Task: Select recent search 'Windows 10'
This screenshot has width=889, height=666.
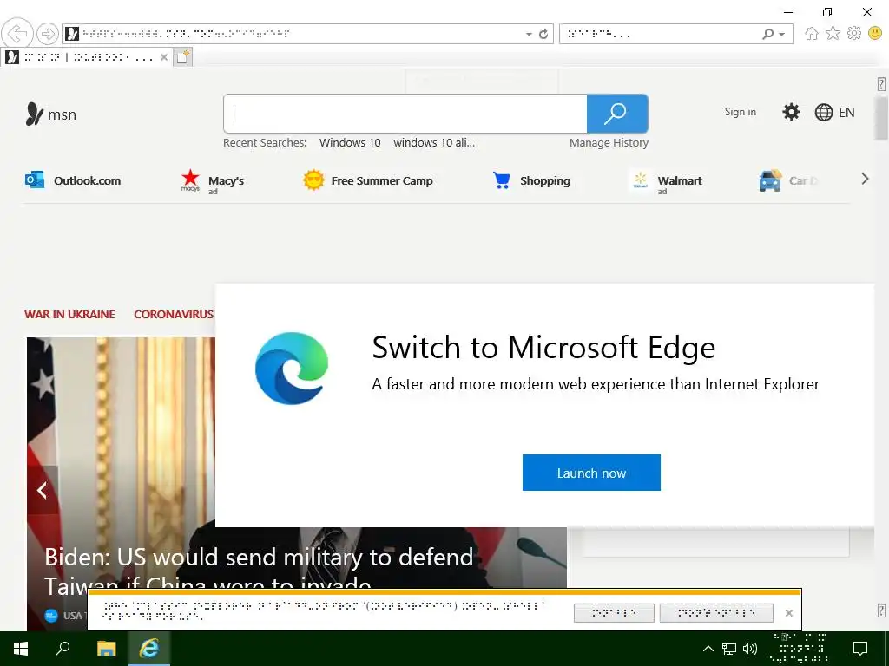Action: click(x=350, y=143)
